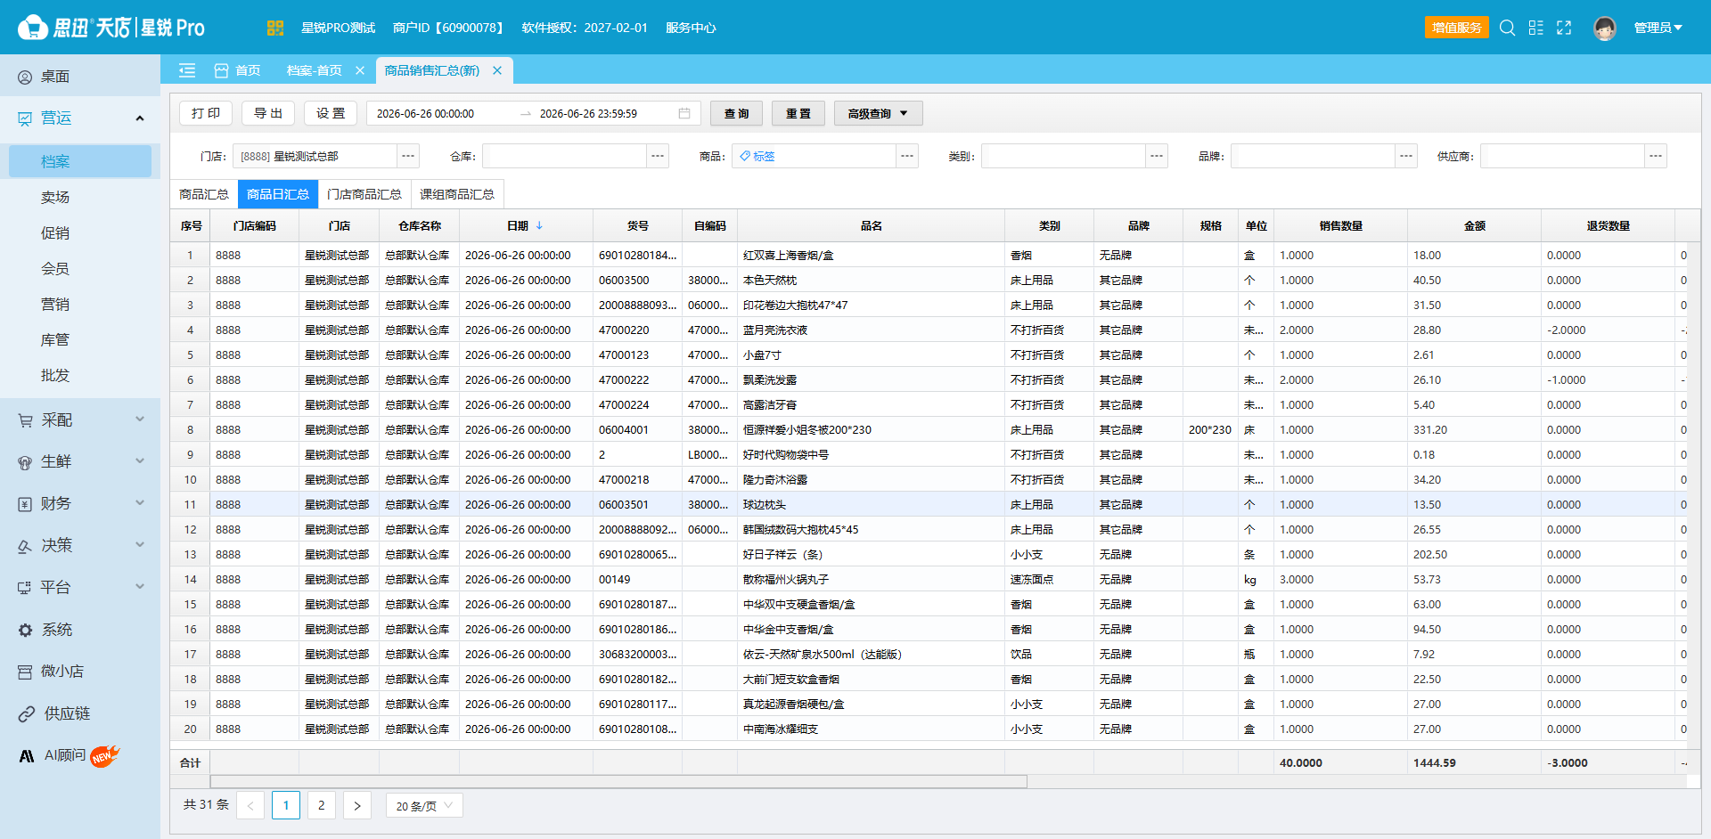Click the menu collapse icon beside 首页 tab
The height and width of the screenshot is (839, 1711).
187,70
